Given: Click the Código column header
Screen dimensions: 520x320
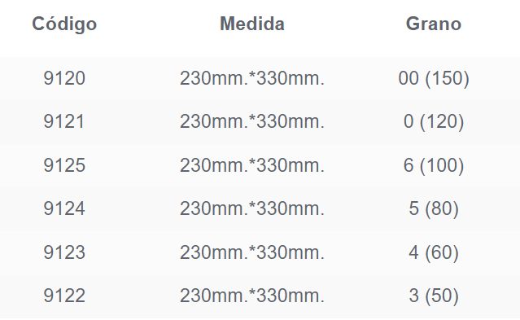Looking at the screenshot, I should click(x=64, y=24).
